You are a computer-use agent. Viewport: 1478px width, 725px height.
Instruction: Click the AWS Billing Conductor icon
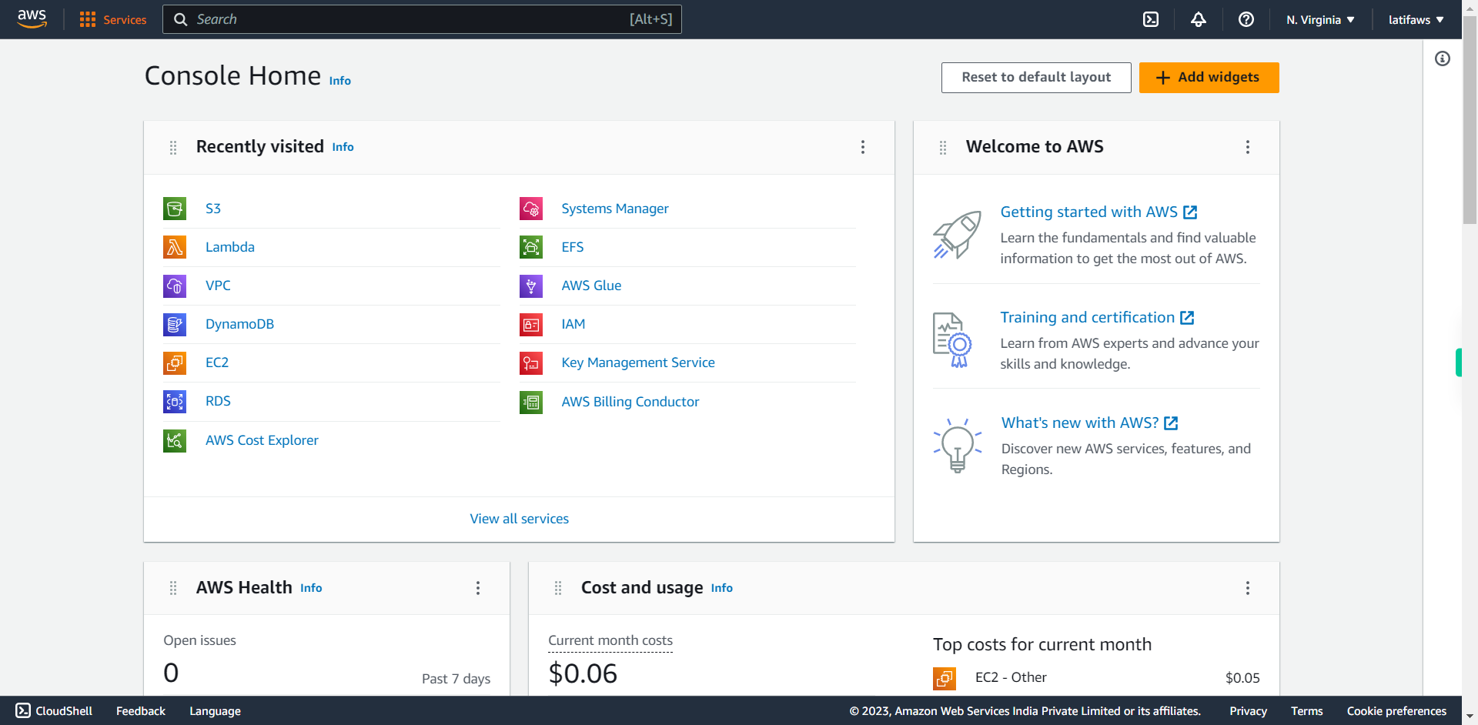coord(531,402)
